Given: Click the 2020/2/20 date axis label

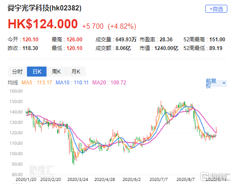Looking at the screenshot, I should (x=51, y=180).
